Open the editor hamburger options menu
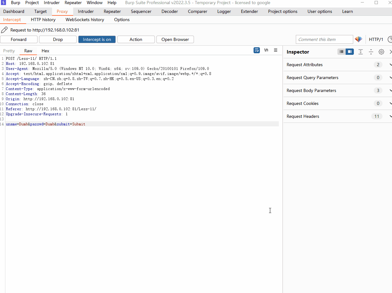Screen dimensions: 392x293 pos(276,50)
